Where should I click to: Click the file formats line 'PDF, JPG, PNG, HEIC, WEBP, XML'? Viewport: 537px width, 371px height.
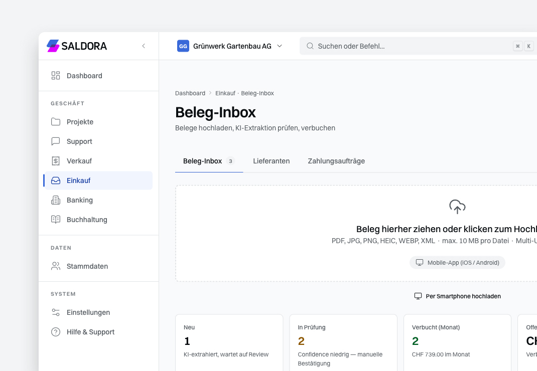(383, 241)
